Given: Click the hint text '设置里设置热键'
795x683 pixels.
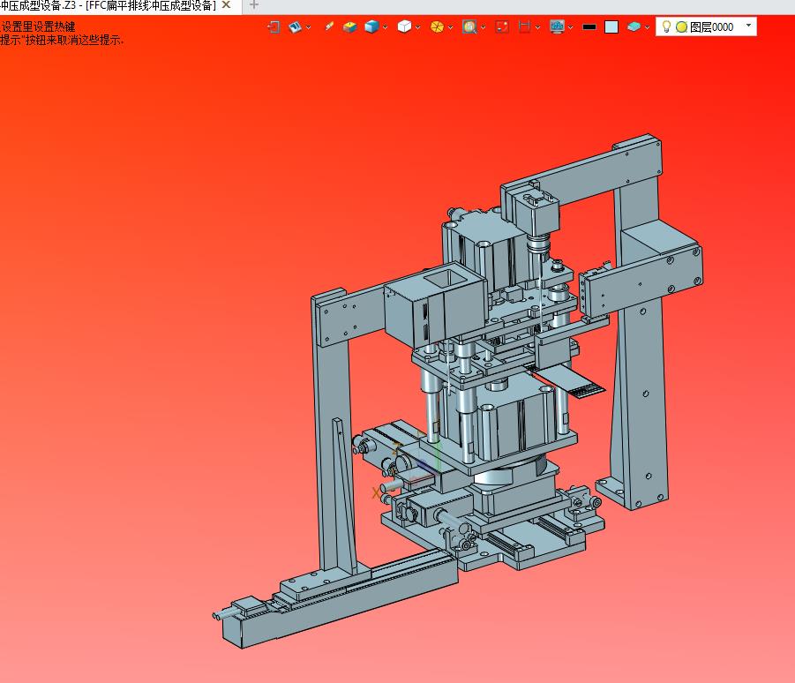Looking at the screenshot, I should tap(39, 26).
